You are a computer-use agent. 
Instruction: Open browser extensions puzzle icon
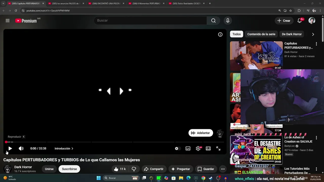click(299, 11)
